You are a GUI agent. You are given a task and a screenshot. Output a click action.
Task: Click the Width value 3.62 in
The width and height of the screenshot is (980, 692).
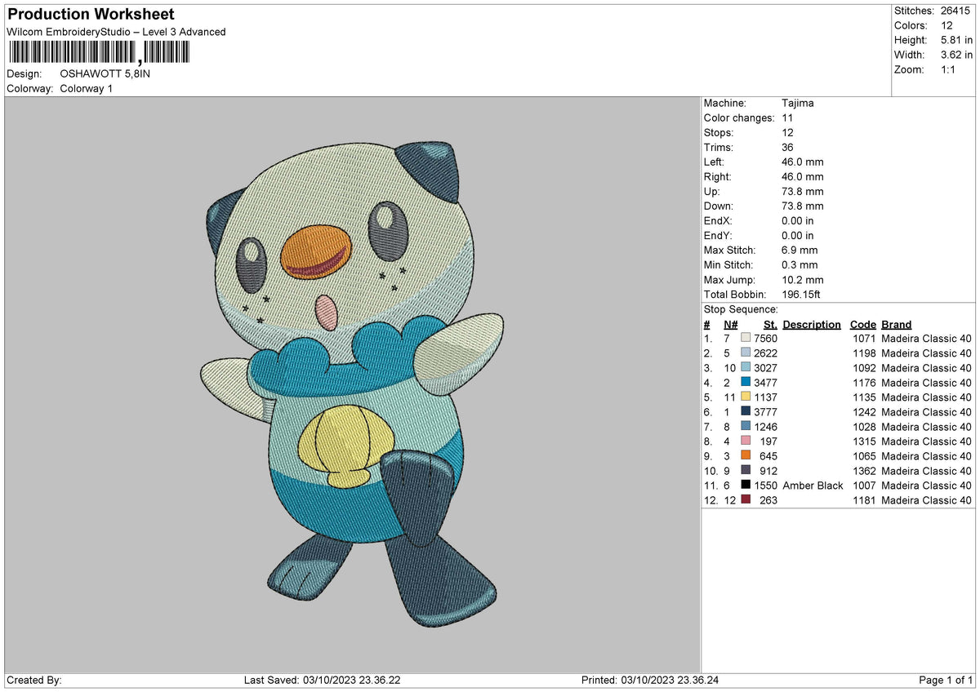coord(956,55)
